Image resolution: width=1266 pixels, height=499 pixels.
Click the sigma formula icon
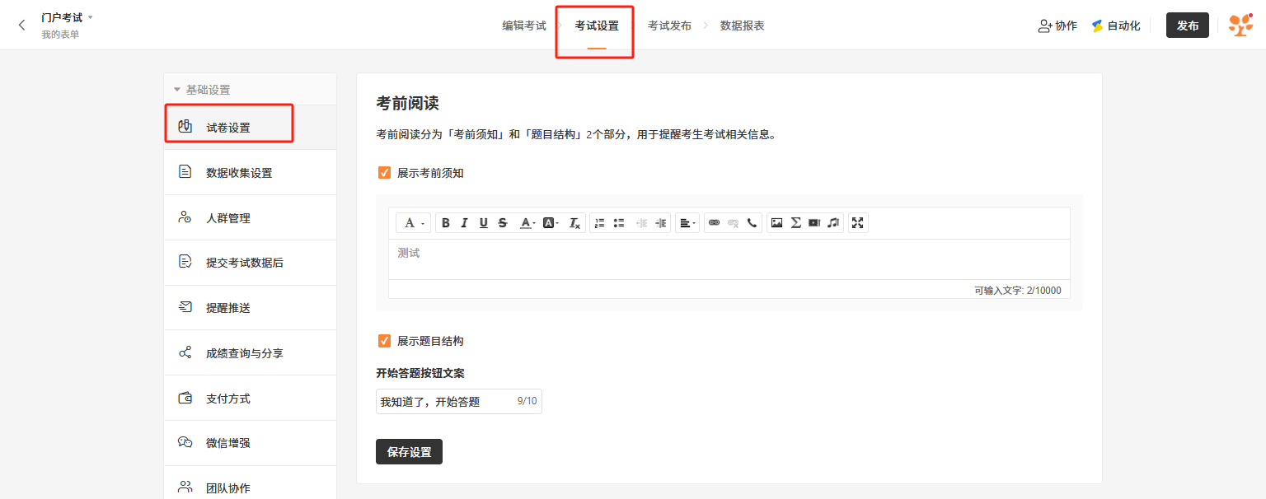(x=795, y=223)
